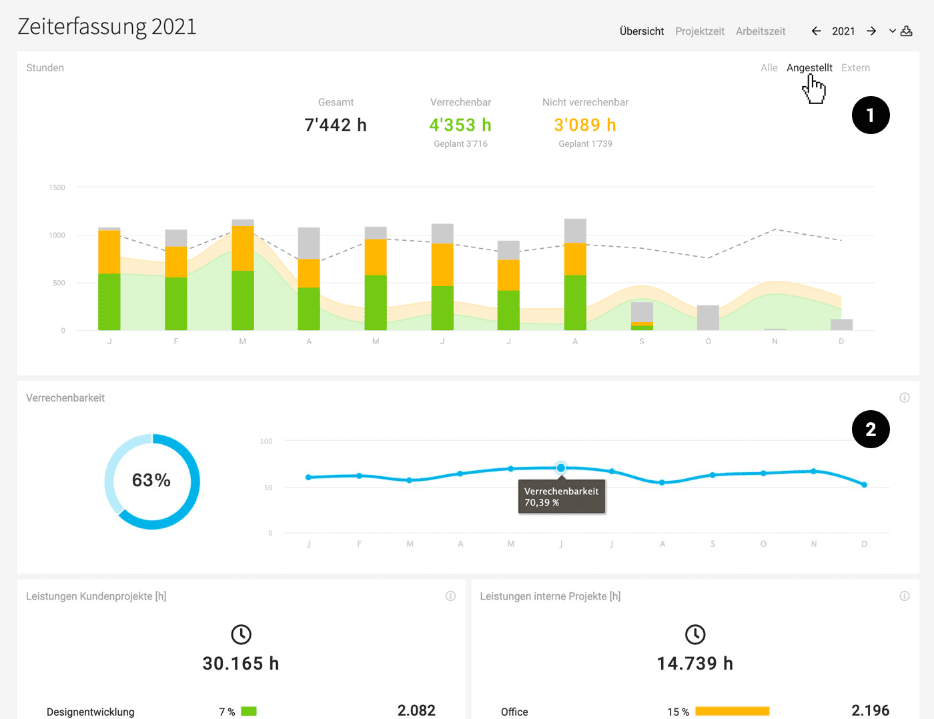Click the Nicht verrechenbar 3'089 h value
The height and width of the screenshot is (719, 934).
pos(585,125)
